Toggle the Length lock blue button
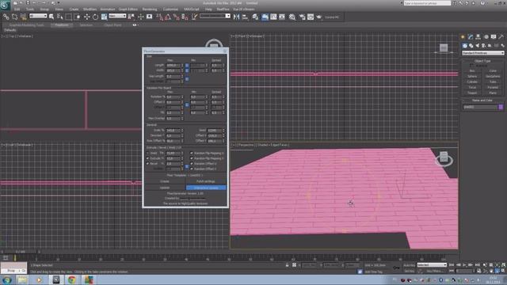Image resolution: width=507 pixels, height=285 pixels. pyautogui.click(x=187, y=65)
